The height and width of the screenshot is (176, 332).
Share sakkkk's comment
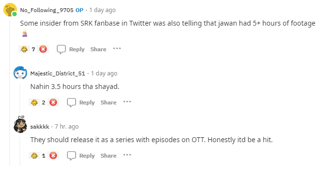coord(108,156)
